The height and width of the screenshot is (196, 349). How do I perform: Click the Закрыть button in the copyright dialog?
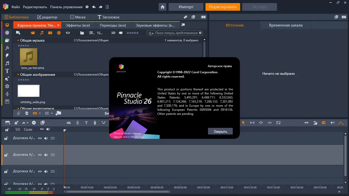[x=220, y=131]
